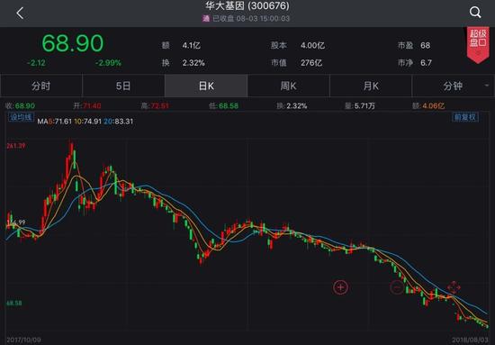Tap the MA 10:74.91 indicator label
Image resolution: width=495 pixels, height=345 pixels.
88,122
